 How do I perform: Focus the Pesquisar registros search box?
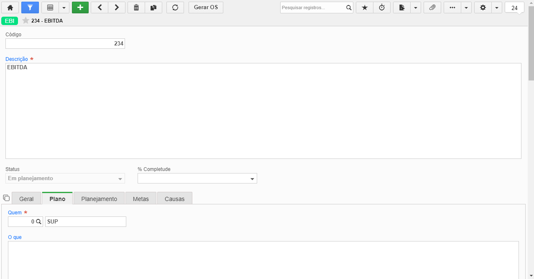click(x=313, y=8)
